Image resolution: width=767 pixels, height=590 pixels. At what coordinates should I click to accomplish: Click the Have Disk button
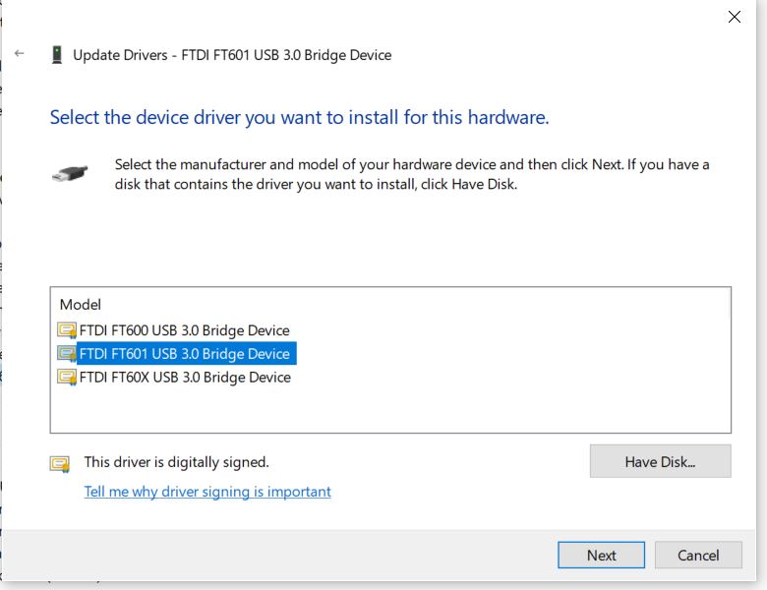[661, 461]
